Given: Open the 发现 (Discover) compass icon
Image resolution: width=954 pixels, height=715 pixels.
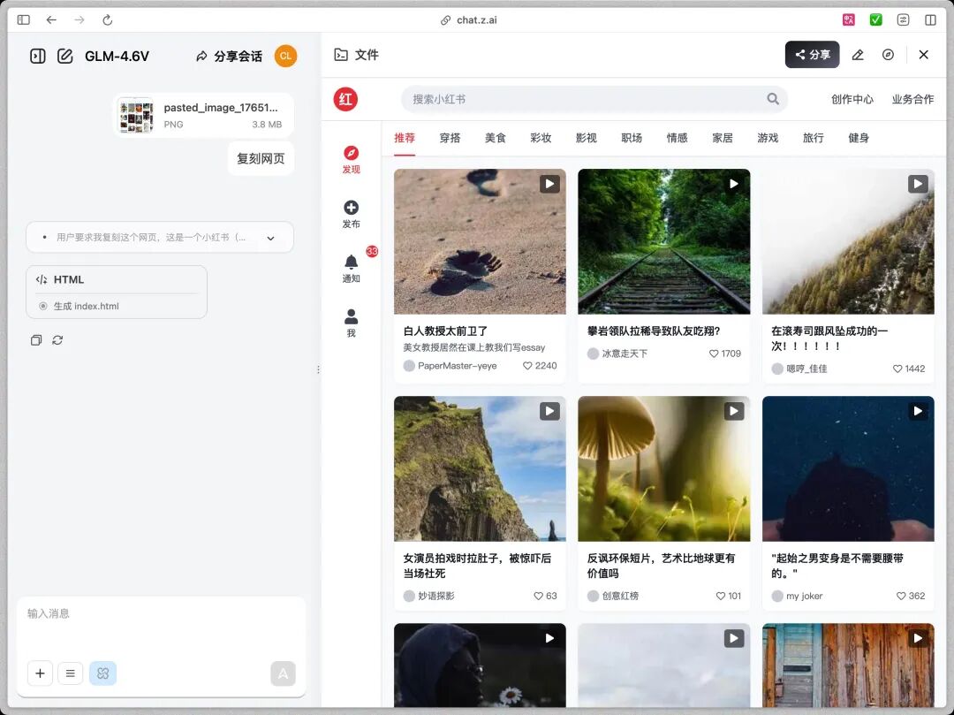Looking at the screenshot, I should (351, 153).
